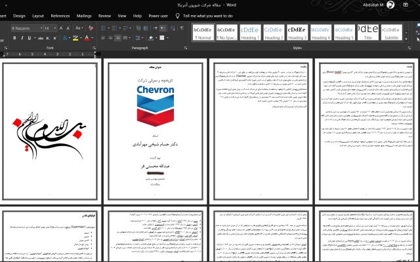Viewport: 420px width, 262px height.
Task: Toggle Strikethrough (abc) formatting
Action: [41, 38]
